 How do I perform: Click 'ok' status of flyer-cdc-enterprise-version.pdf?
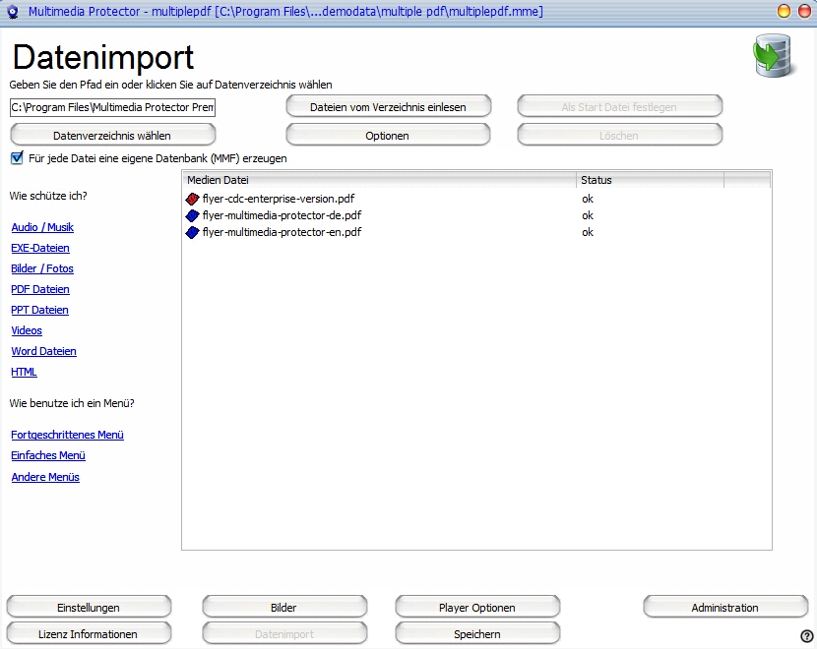point(588,199)
